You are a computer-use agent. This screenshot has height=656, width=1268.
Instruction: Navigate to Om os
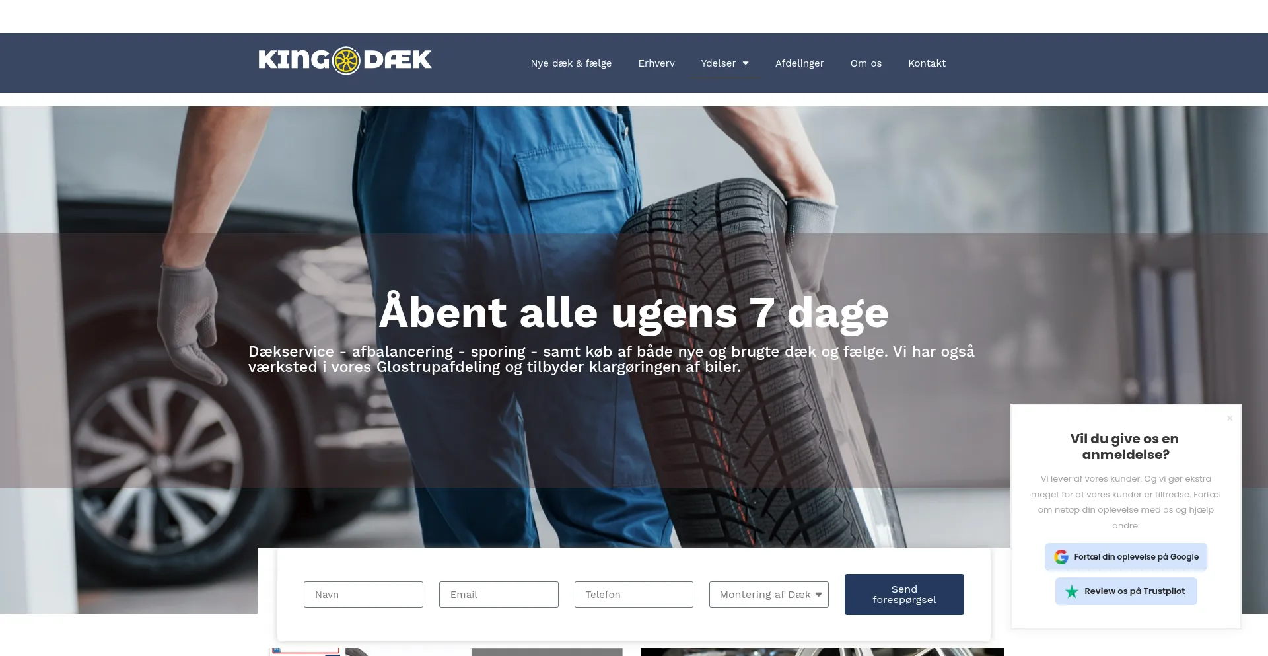point(866,63)
